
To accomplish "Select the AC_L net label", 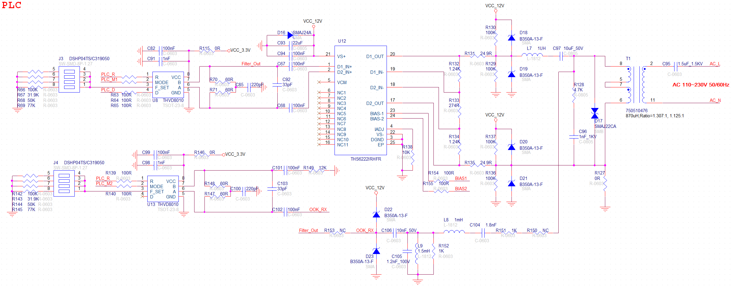I will coord(715,64).
